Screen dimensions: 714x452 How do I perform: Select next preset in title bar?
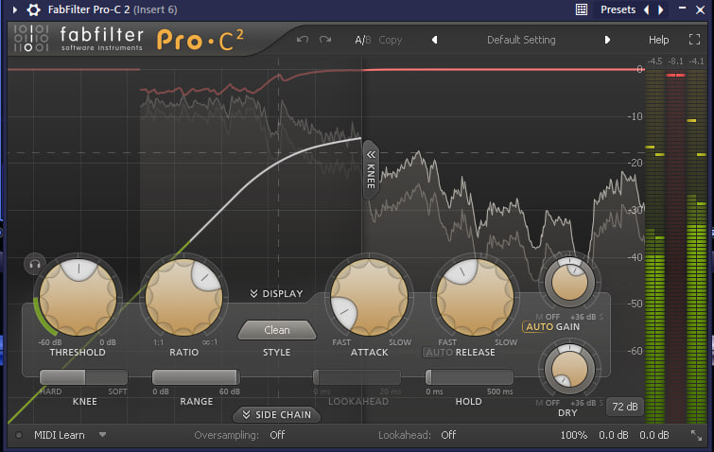pyautogui.click(x=661, y=9)
